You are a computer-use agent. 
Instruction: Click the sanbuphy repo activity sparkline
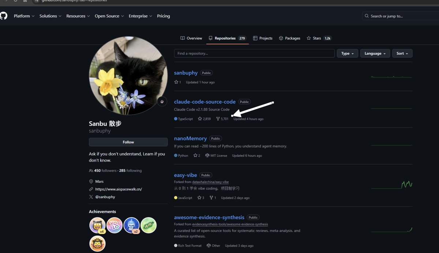click(391, 77)
